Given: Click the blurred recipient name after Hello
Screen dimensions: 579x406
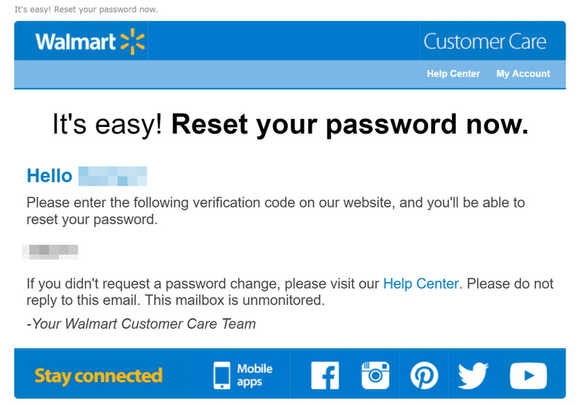Looking at the screenshot, I should click(113, 176).
